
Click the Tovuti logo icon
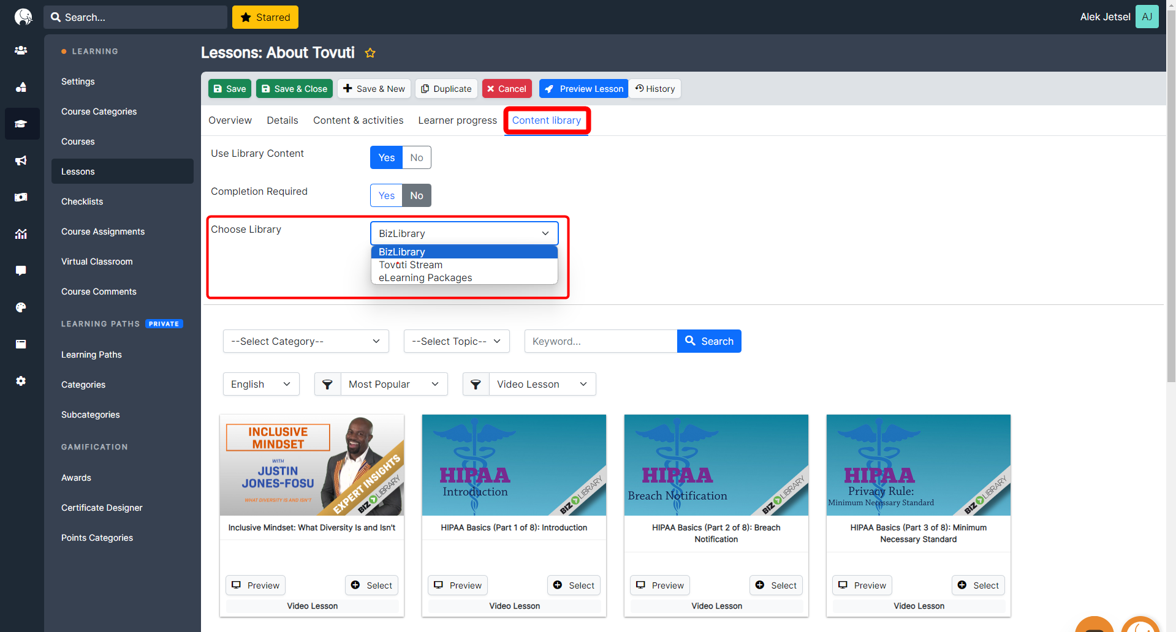[23, 17]
